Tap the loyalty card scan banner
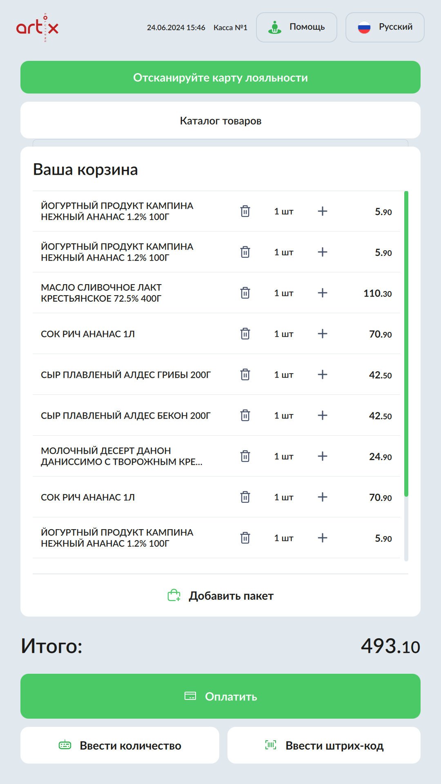 220,77
